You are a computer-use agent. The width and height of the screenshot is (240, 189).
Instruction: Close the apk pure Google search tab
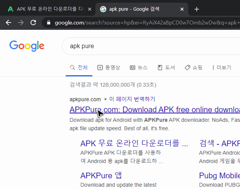(x=182, y=9)
